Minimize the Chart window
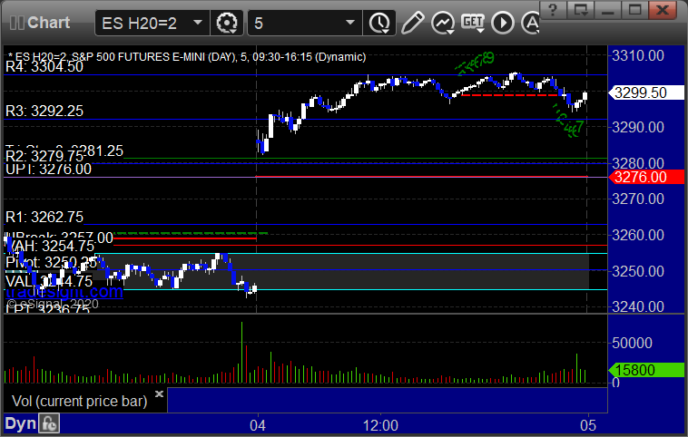This screenshot has height=437, width=688. [x=608, y=10]
